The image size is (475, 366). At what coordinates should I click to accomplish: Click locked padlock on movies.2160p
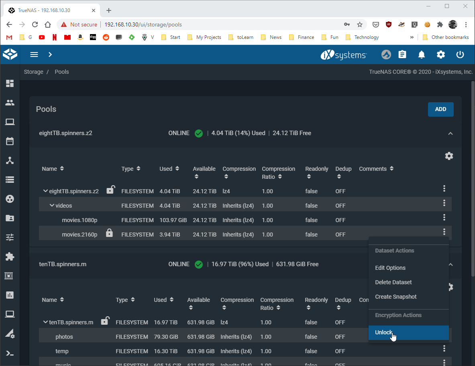[109, 233]
